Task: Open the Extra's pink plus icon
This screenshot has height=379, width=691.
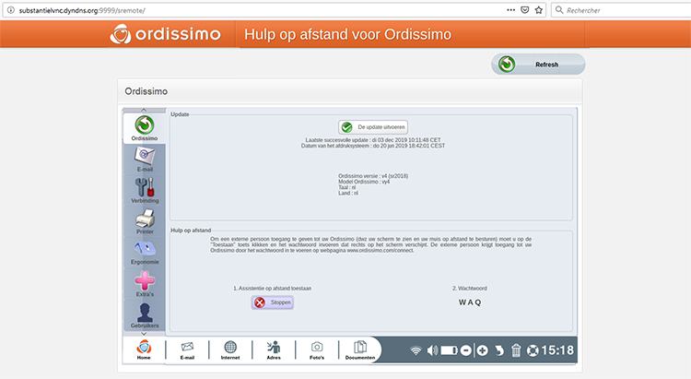Action: pyautogui.click(x=145, y=285)
